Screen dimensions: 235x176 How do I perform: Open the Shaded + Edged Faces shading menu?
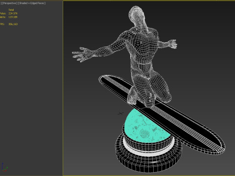32,3
